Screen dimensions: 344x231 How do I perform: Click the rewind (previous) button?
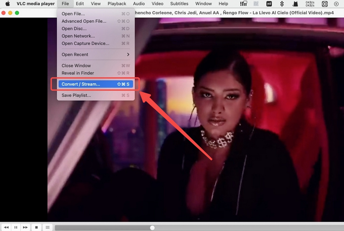7,227
